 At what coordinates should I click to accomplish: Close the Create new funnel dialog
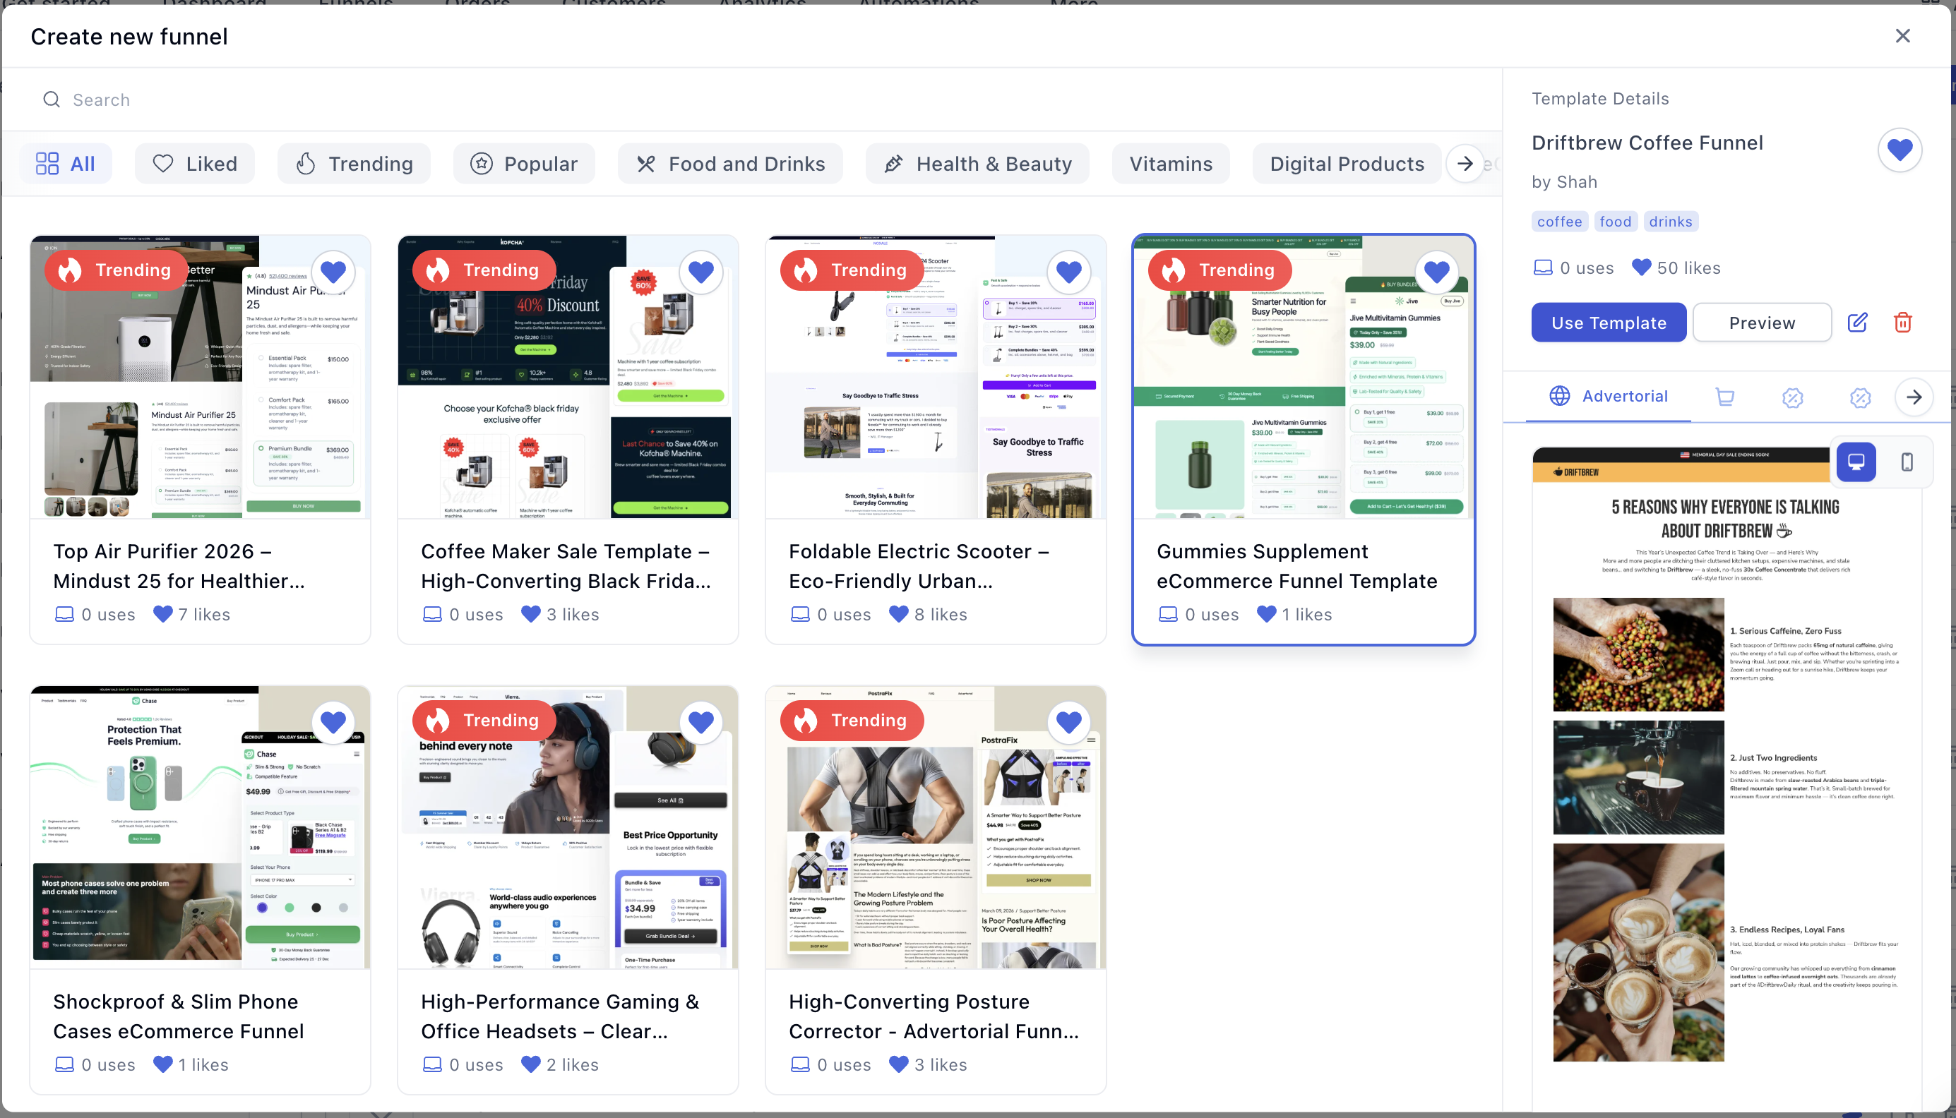(x=1902, y=36)
